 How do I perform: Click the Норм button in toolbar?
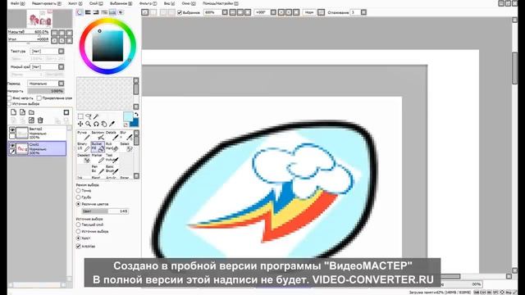309,12
